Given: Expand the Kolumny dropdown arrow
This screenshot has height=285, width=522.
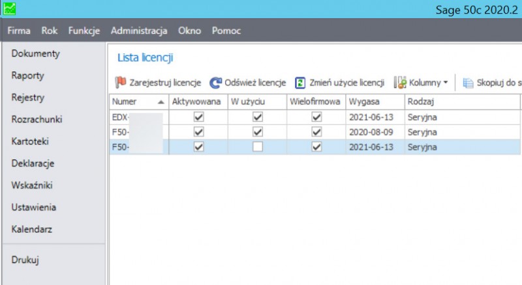Looking at the screenshot, I should pyautogui.click(x=446, y=83).
